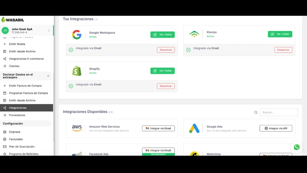Click briefcase icon beside Empresa

[5, 132]
